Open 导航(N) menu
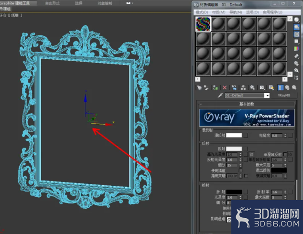 pyautogui.click(x=236, y=12)
